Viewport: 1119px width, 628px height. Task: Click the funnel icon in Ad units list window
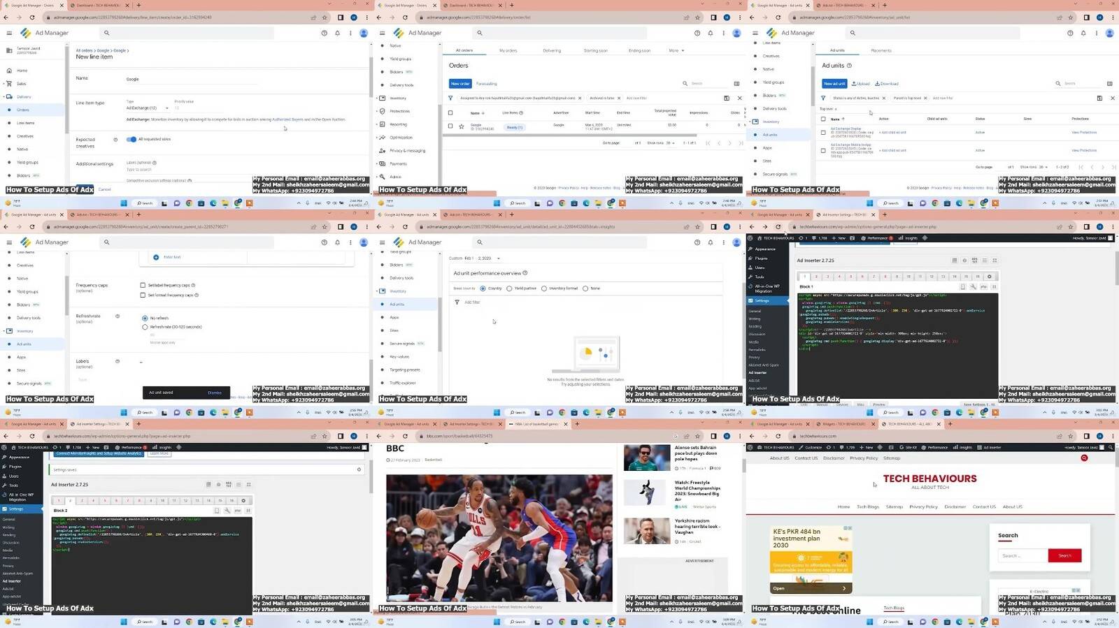(x=823, y=98)
